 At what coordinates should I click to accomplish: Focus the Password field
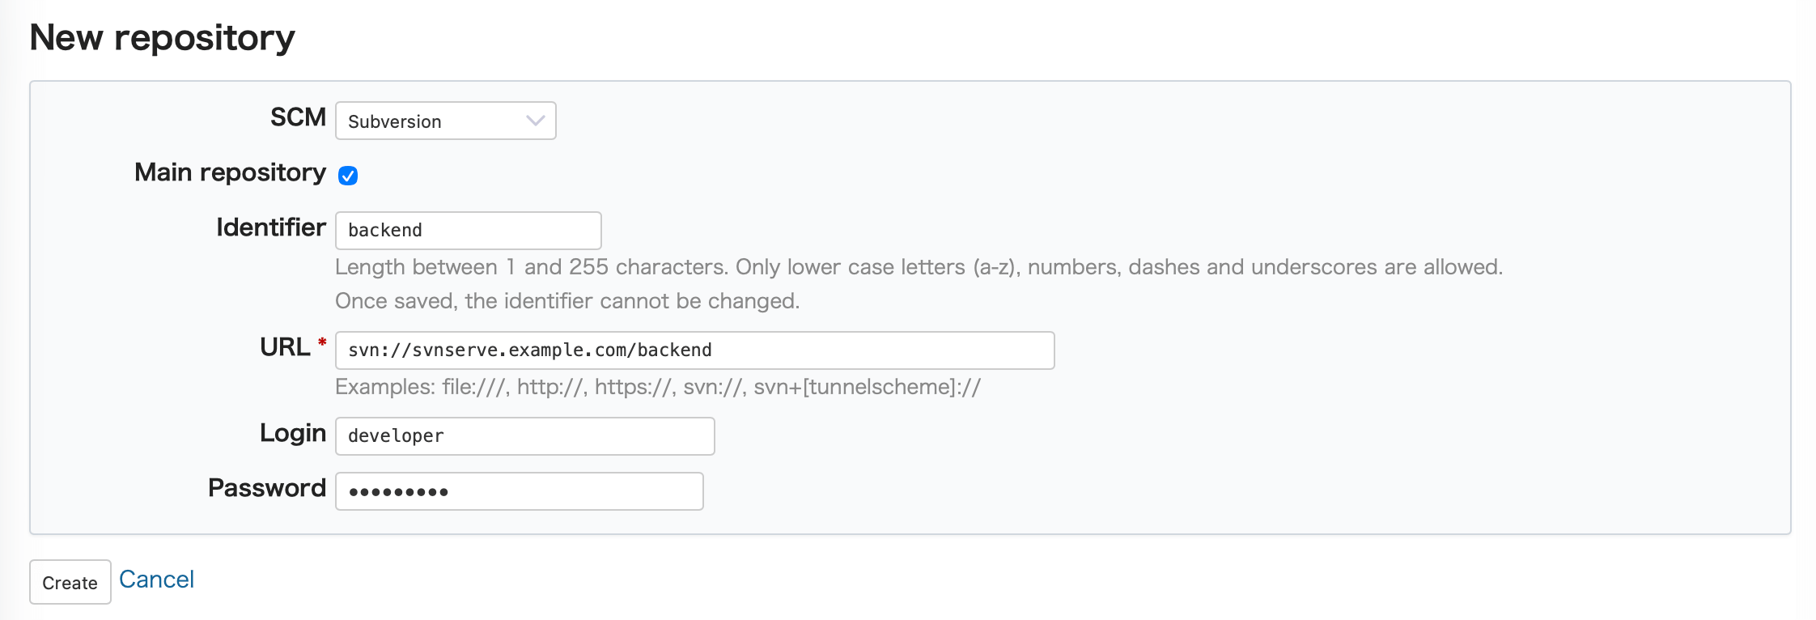pos(518,490)
